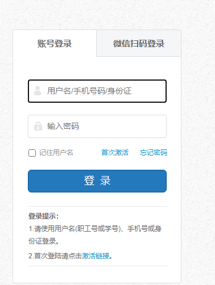Click the 手机号或身 text in hint one

click(144, 229)
